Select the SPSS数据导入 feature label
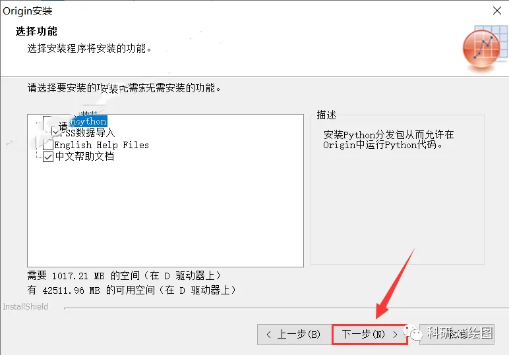 pos(87,132)
